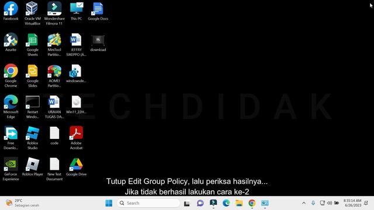Screen dimensions: 374x210
Task: Open Chat app in taskbar
Action: click(200, 203)
